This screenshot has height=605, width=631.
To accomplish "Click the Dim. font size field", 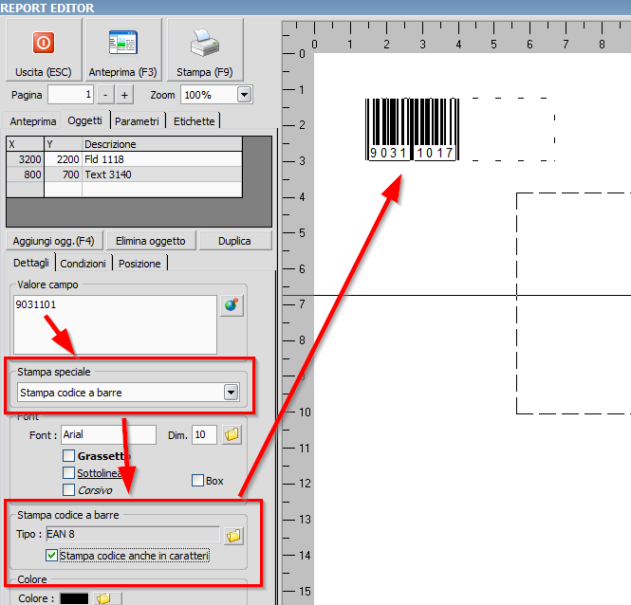I will (x=204, y=434).
